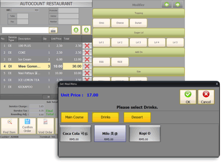This screenshot has height=163, width=222.
Task: Click the Mee Goreng total 30.00 cell
Action: [72, 66]
